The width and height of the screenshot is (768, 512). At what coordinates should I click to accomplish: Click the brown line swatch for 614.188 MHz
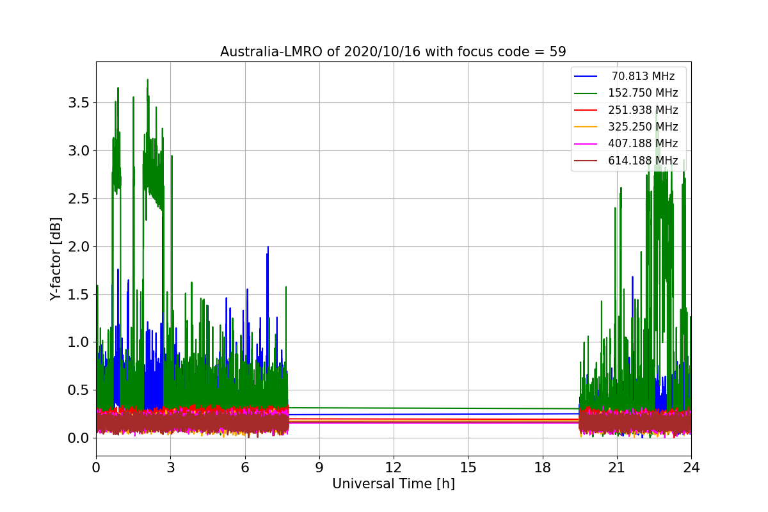[586, 161]
